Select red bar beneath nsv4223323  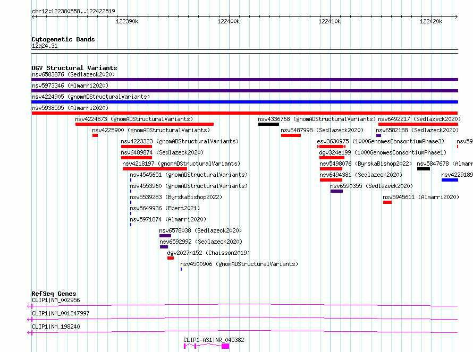137,147
